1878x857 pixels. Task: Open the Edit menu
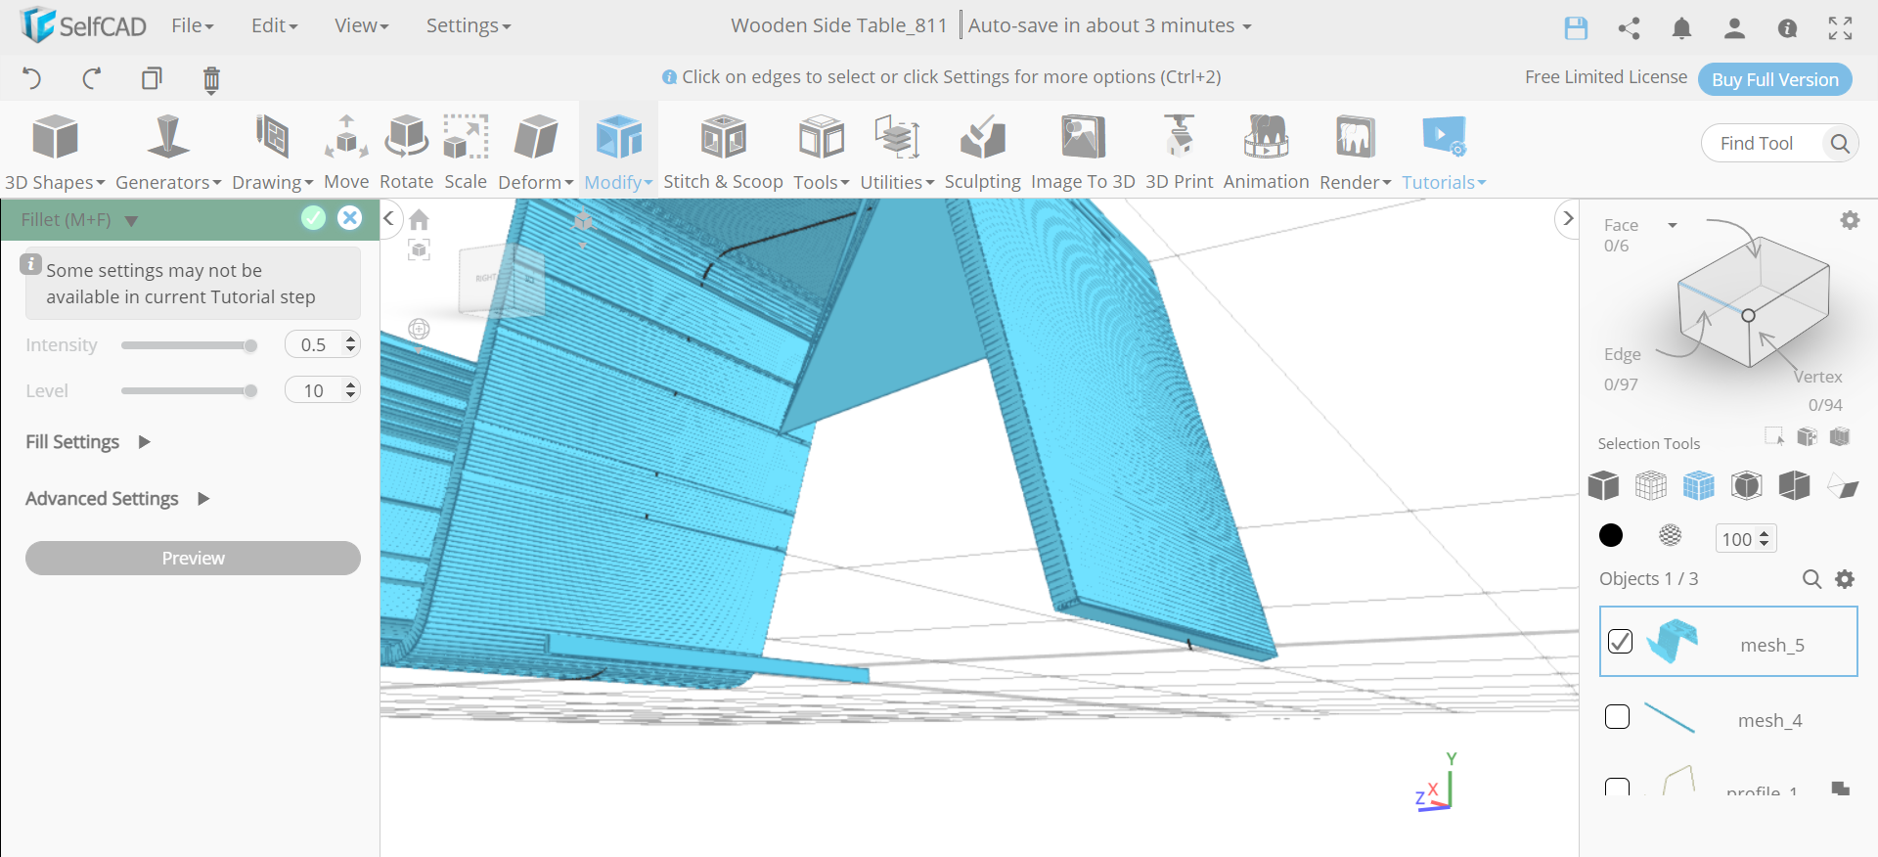pyautogui.click(x=274, y=25)
